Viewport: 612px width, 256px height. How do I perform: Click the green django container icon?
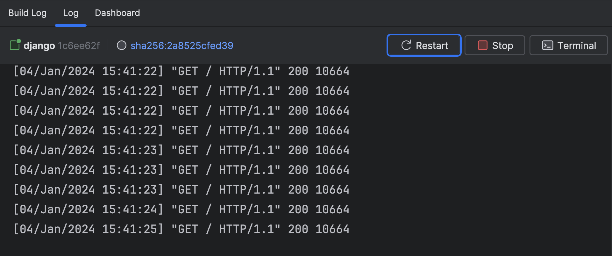click(15, 45)
